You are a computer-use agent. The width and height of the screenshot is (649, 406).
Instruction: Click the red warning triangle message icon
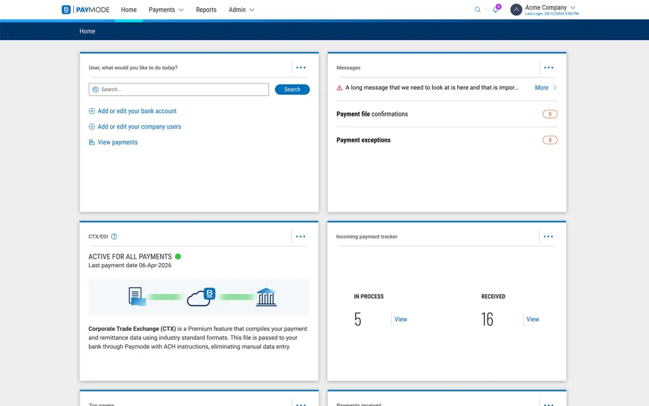coord(340,88)
